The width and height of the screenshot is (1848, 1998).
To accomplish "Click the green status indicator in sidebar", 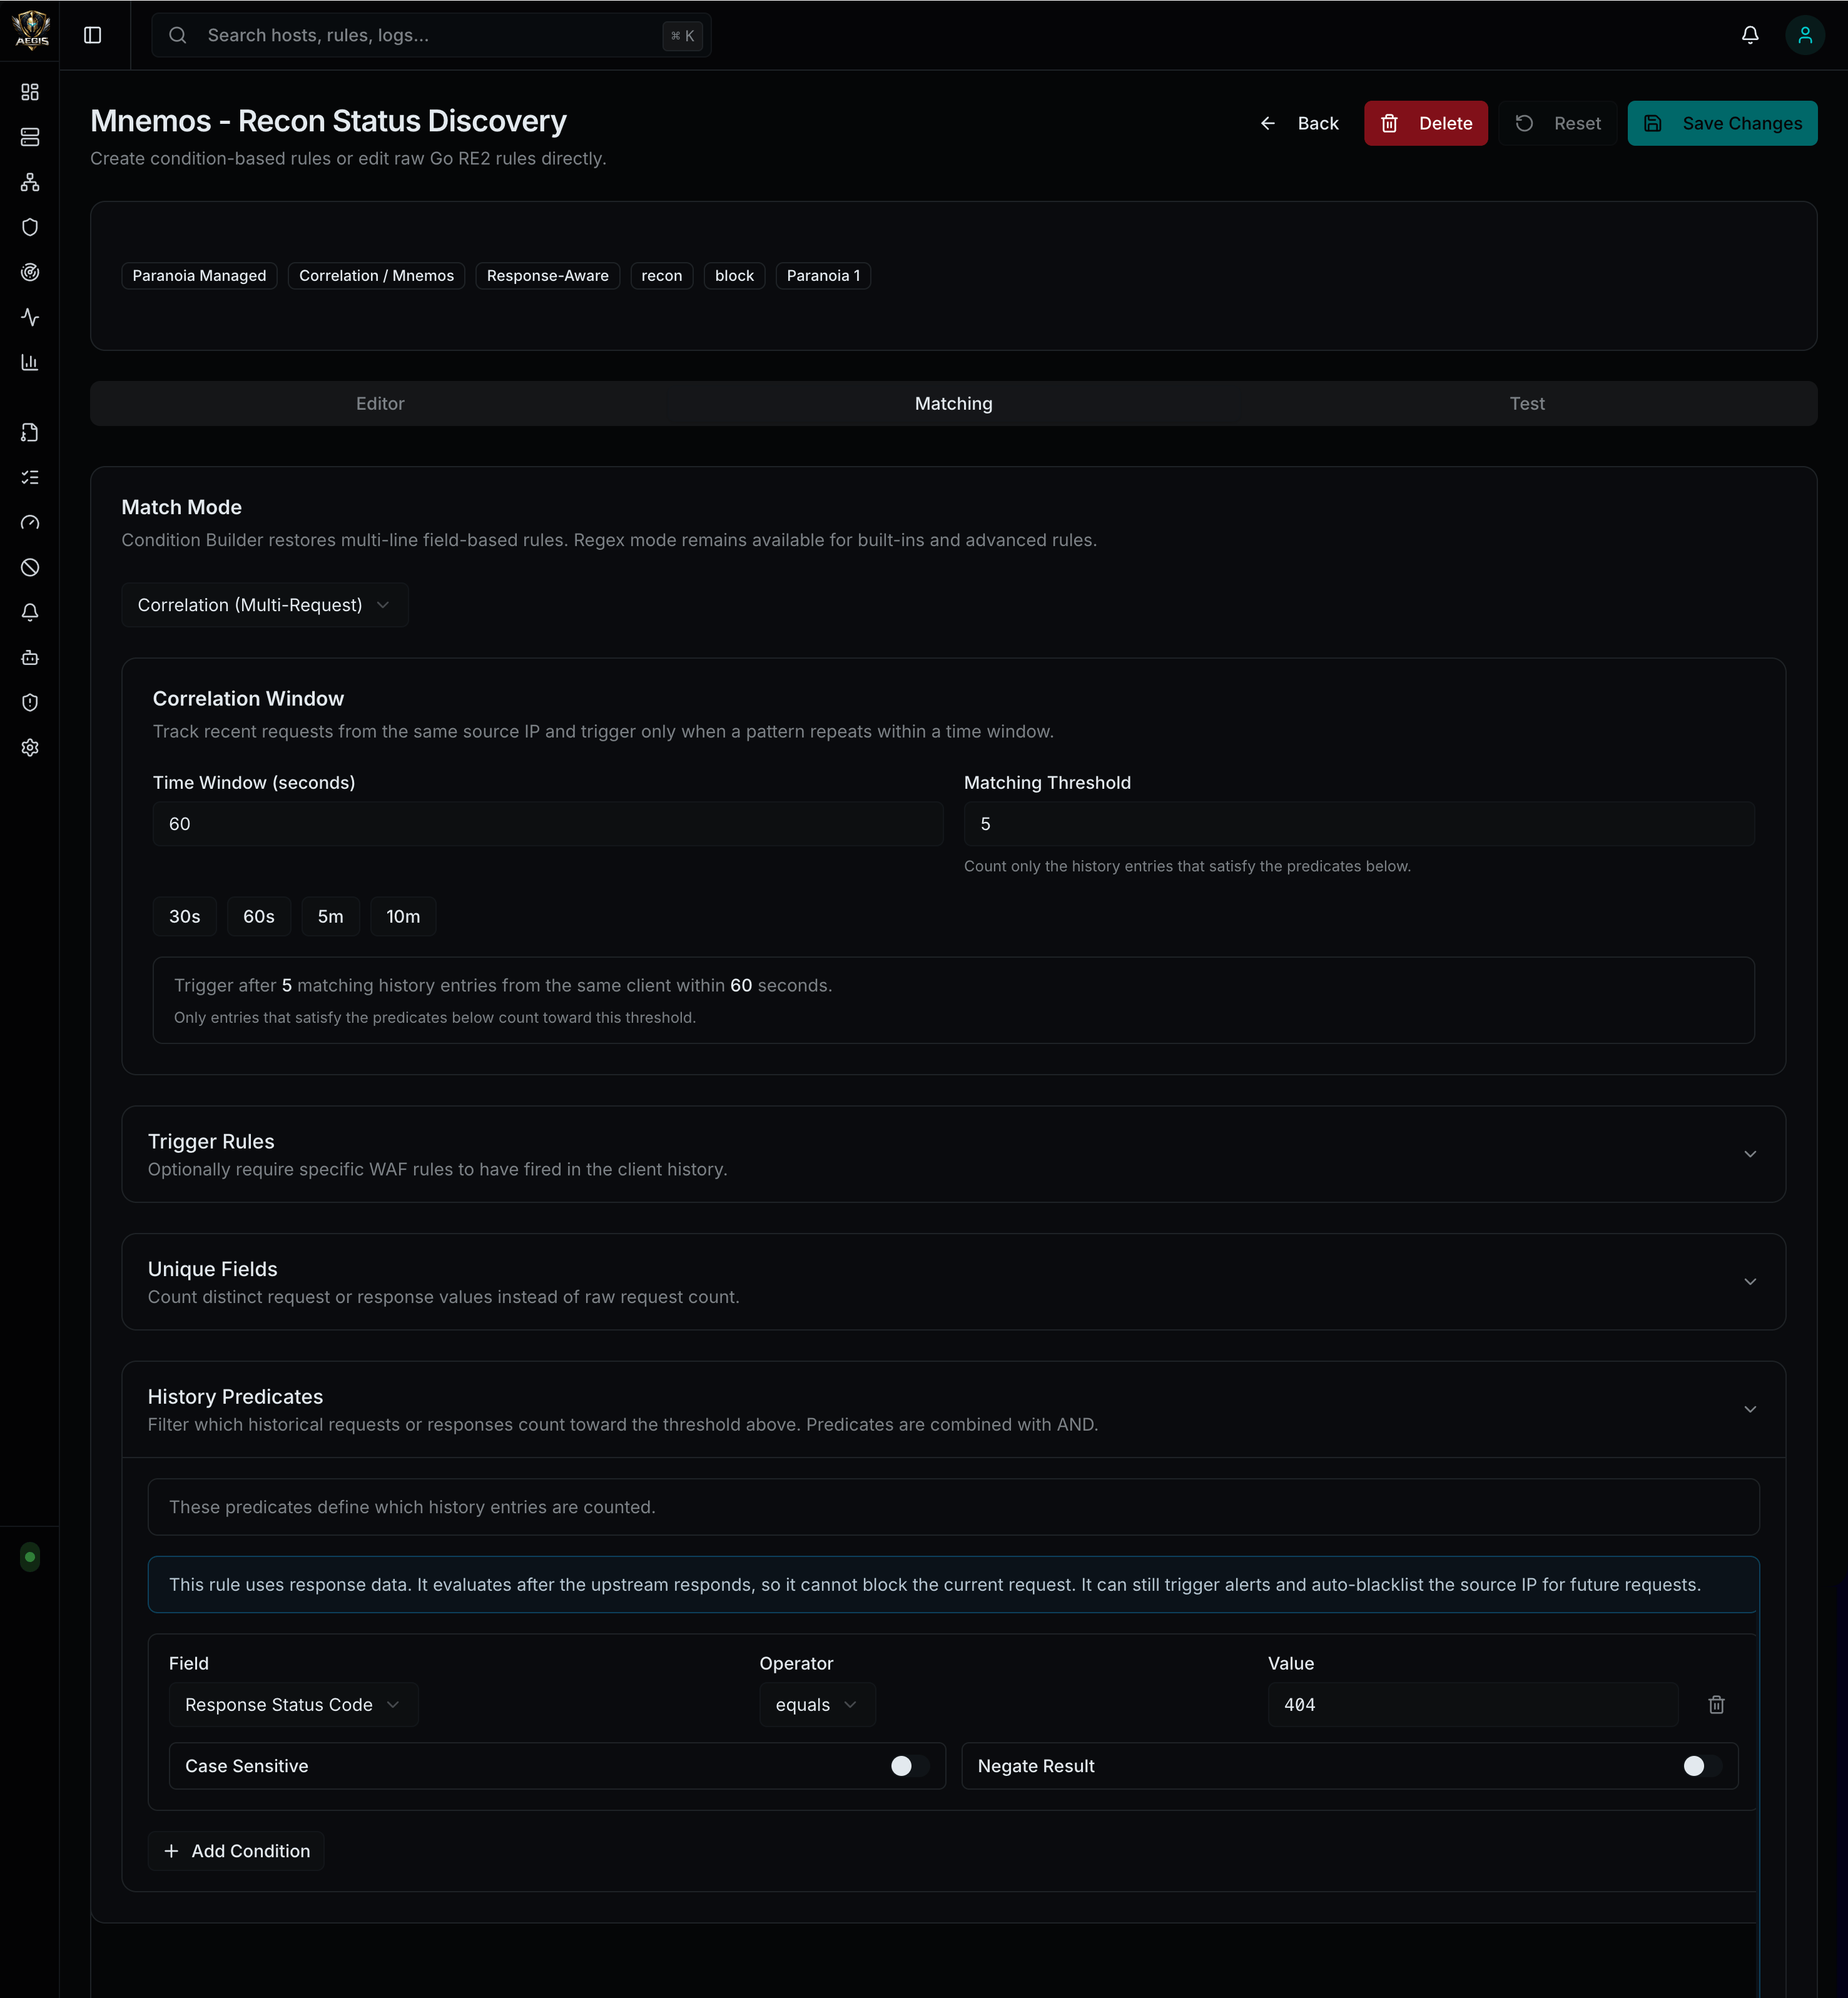I will pos(30,1556).
